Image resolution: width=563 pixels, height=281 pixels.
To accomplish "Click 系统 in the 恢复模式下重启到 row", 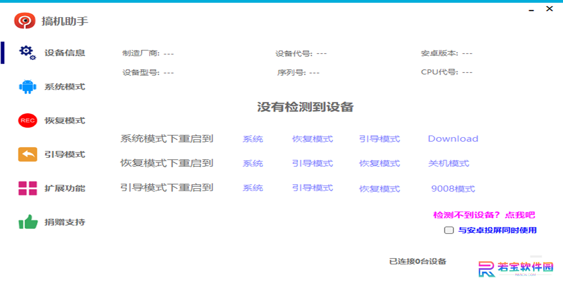I will [x=253, y=163].
